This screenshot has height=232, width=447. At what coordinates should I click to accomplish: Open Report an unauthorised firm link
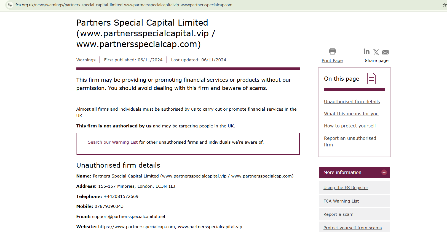coord(350,138)
